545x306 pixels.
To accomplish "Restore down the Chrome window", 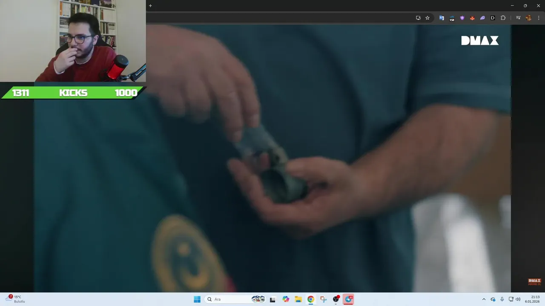I will [x=525, y=6].
